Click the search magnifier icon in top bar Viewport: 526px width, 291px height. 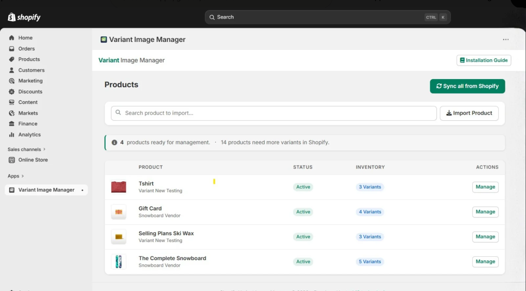point(212,17)
